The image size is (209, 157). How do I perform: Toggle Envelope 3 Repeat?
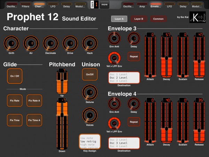tap(134, 57)
